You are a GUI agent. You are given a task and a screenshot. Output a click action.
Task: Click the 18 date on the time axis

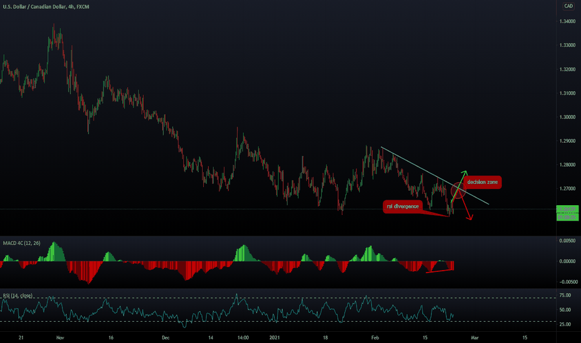(x=325, y=337)
